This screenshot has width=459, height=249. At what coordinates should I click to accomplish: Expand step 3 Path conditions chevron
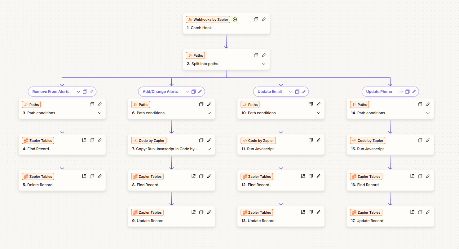click(x=100, y=113)
